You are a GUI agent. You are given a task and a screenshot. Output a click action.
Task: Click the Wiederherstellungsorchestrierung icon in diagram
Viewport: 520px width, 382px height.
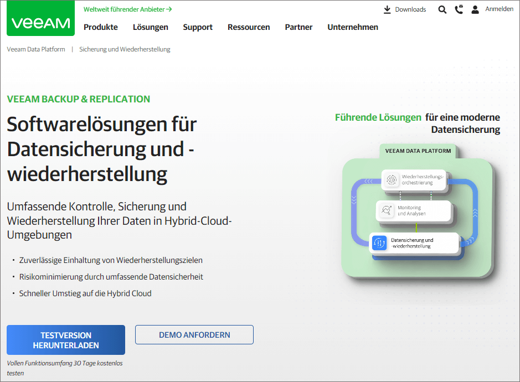click(392, 180)
